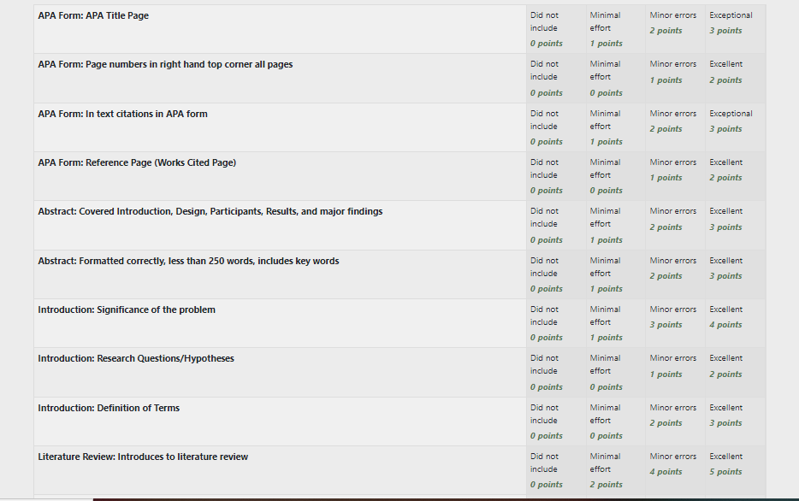Viewport: 799px width, 501px height.
Task: Select Excellent 3 points for Definition of Terms
Action: click(736, 421)
